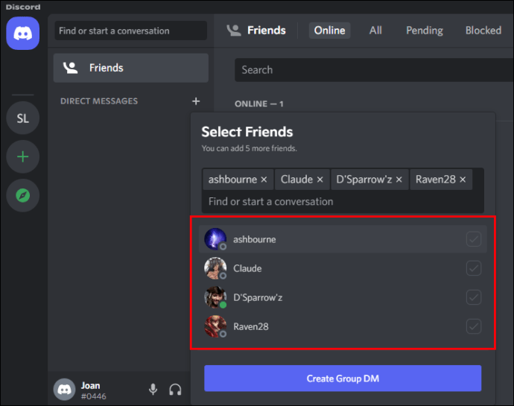Viewport: 514px width, 406px height.
Task: Switch to the All friends tab
Action: pos(375,31)
